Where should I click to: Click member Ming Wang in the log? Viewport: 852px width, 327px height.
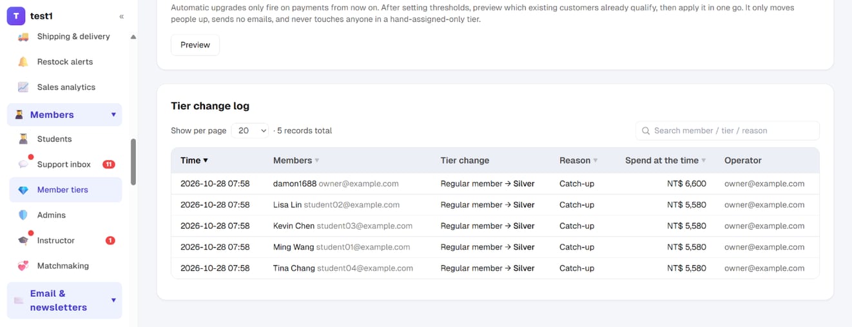point(293,247)
